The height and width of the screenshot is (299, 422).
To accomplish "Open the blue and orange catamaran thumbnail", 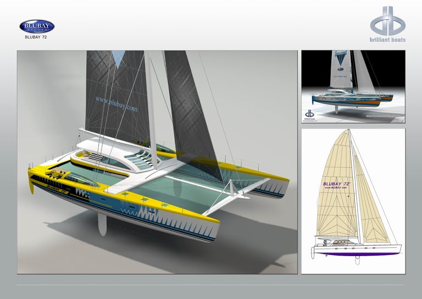I will [353, 86].
